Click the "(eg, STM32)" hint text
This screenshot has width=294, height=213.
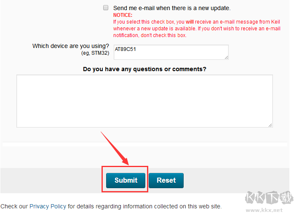tap(95, 53)
